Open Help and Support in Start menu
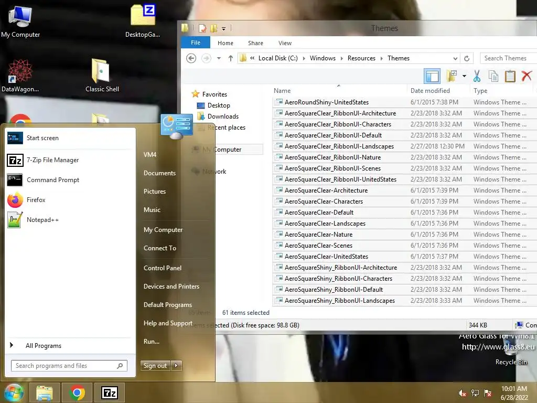The height and width of the screenshot is (403, 537). [x=168, y=323]
